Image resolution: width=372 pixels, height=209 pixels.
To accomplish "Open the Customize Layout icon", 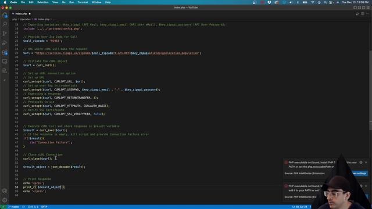I will [368, 8].
